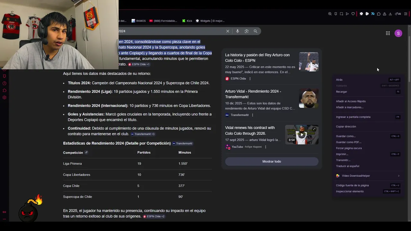The image size is (411, 231).
Task: Choose Traducir al español
Action: 368,166
